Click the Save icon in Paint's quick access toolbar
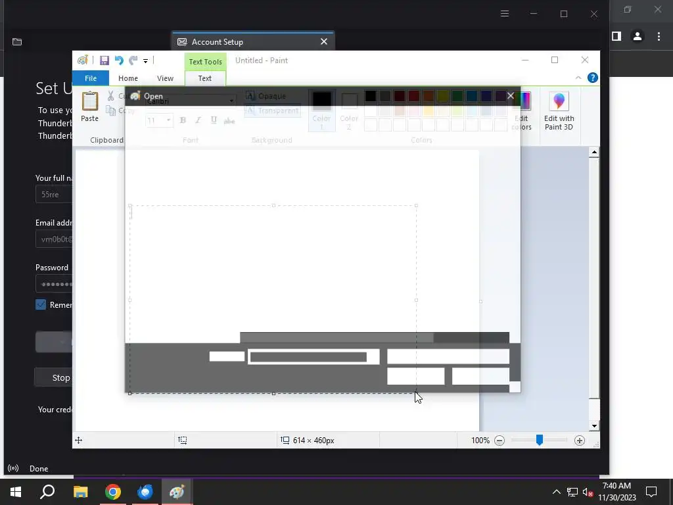Screen dimensions: 673x505 [104, 60]
